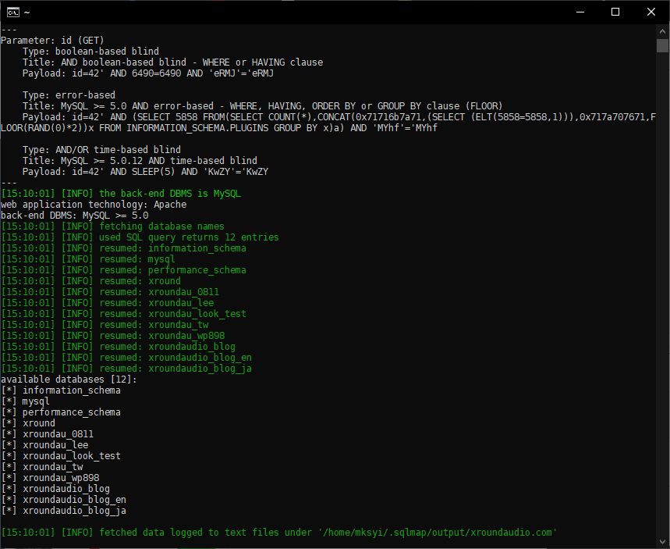Image resolution: width=670 pixels, height=549 pixels.
Task: Click the vertical scrollbar thumb
Action: [x=662, y=45]
